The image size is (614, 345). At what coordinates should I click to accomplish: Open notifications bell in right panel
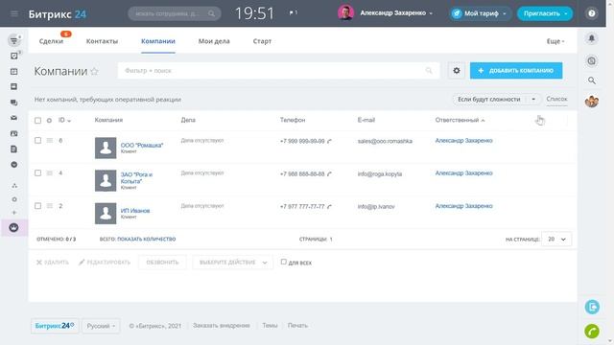point(592,38)
